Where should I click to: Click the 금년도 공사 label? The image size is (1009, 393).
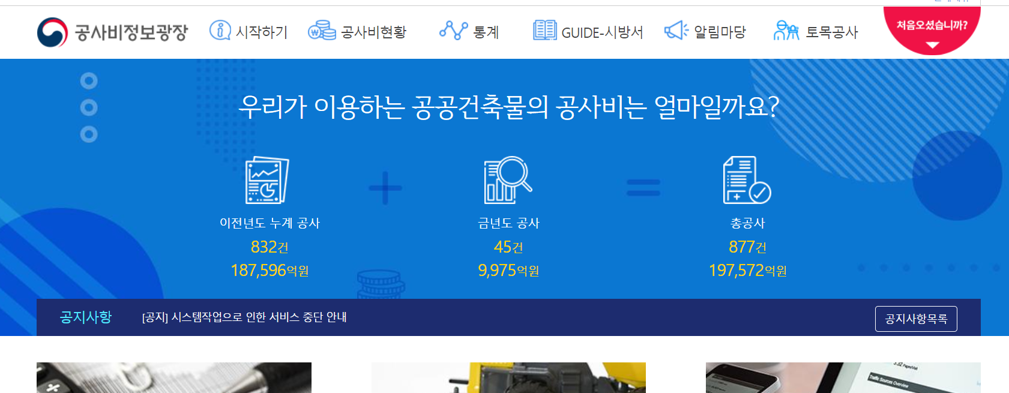(508, 223)
